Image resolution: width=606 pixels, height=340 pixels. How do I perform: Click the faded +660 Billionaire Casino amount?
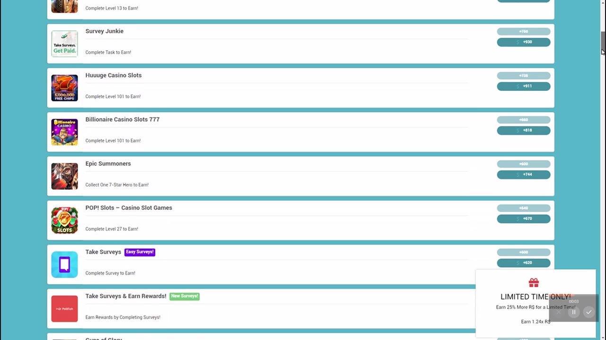tap(524, 120)
